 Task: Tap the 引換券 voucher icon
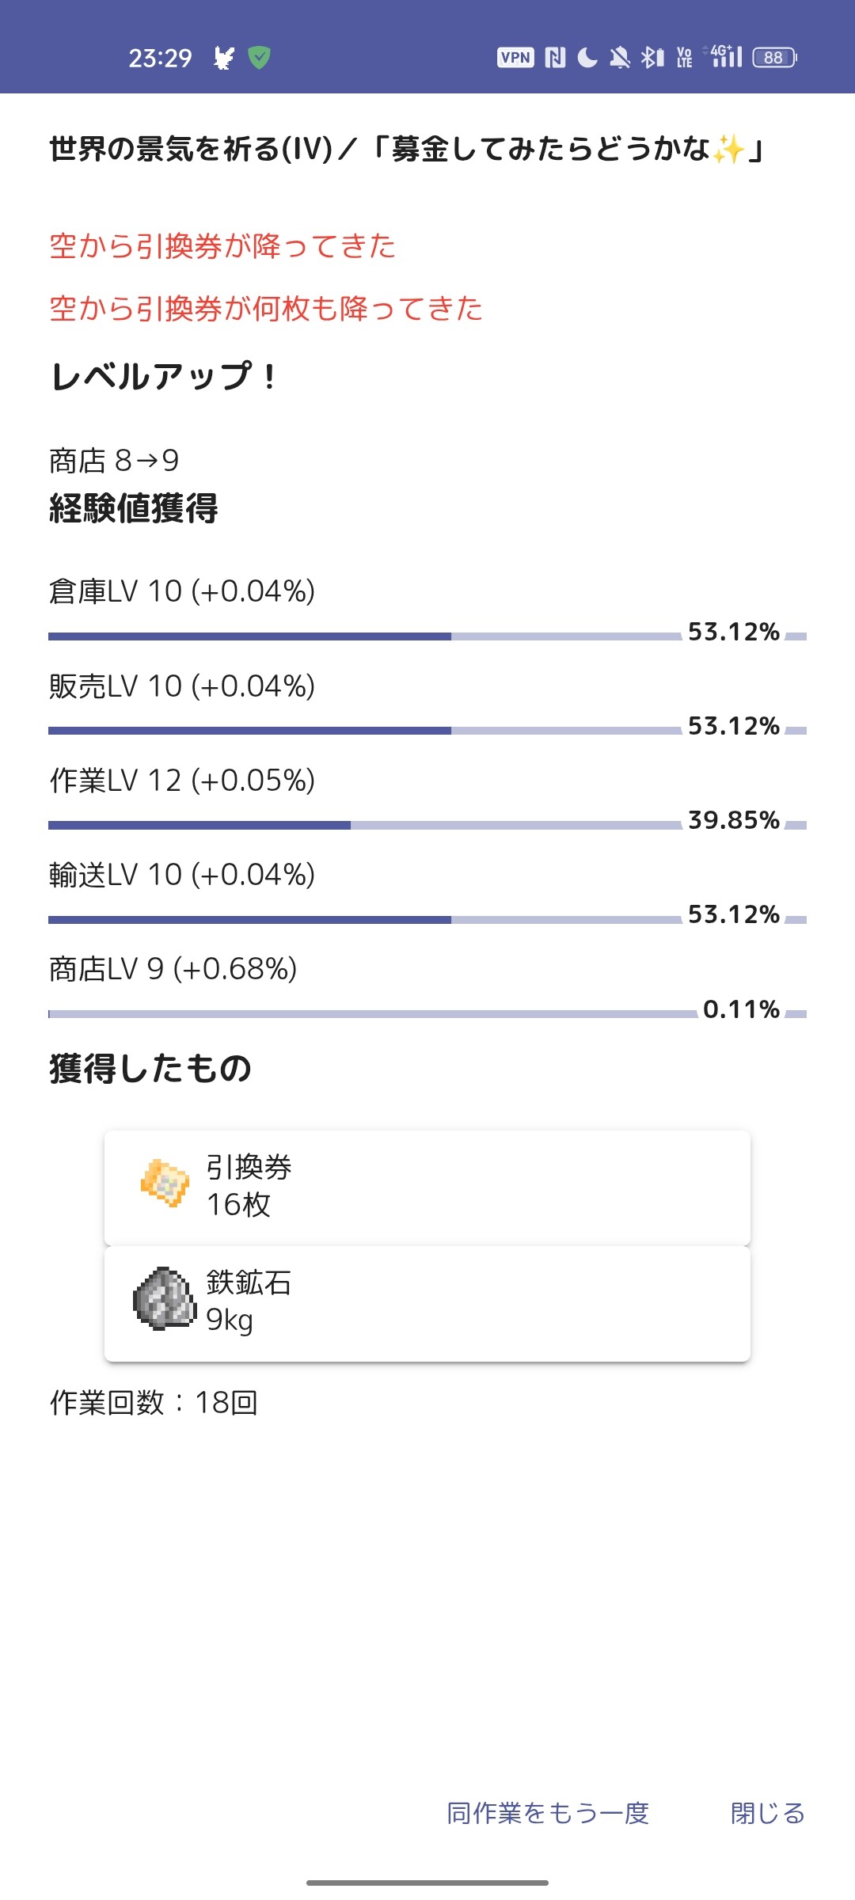pyautogui.click(x=165, y=1184)
